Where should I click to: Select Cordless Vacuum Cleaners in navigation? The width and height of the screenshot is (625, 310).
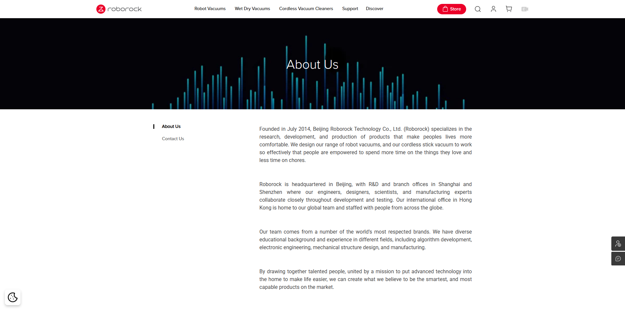pyautogui.click(x=306, y=9)
